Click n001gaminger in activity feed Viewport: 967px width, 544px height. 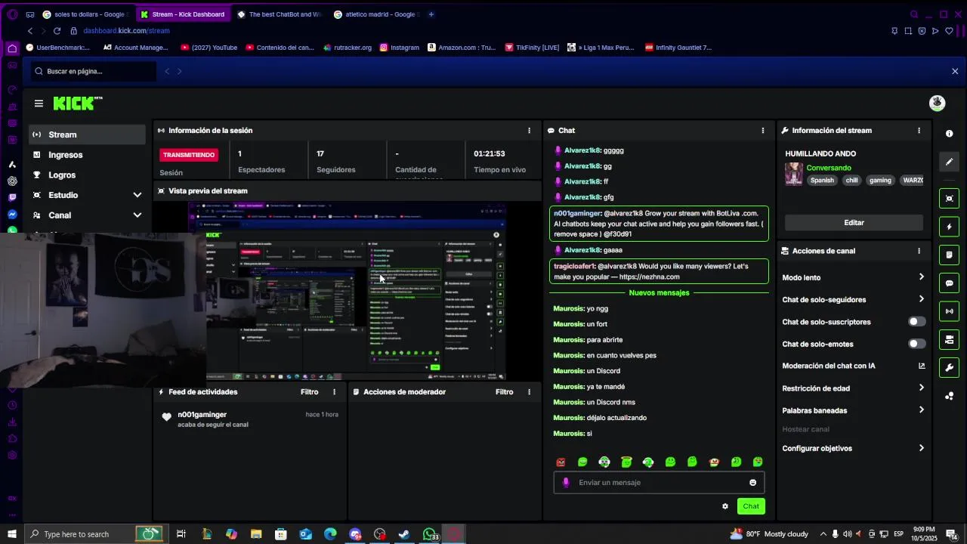tap(202, 415)
